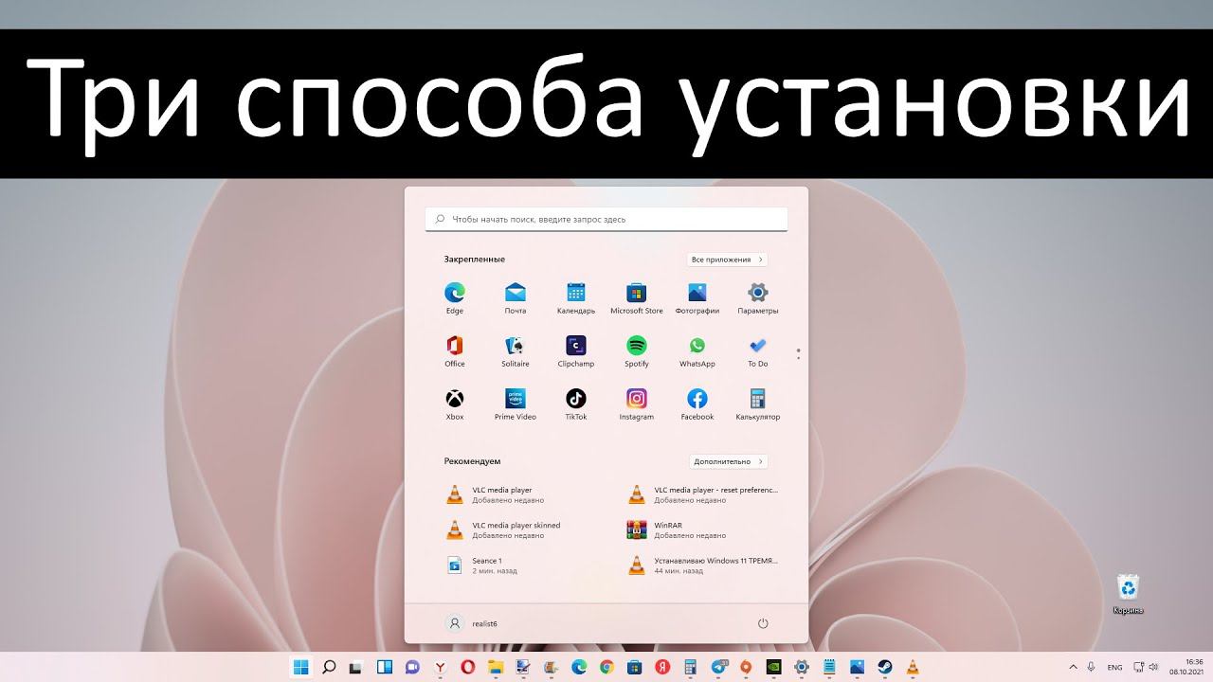
Task: Open Photos app on taskbar
Action: tap(857, 667)
